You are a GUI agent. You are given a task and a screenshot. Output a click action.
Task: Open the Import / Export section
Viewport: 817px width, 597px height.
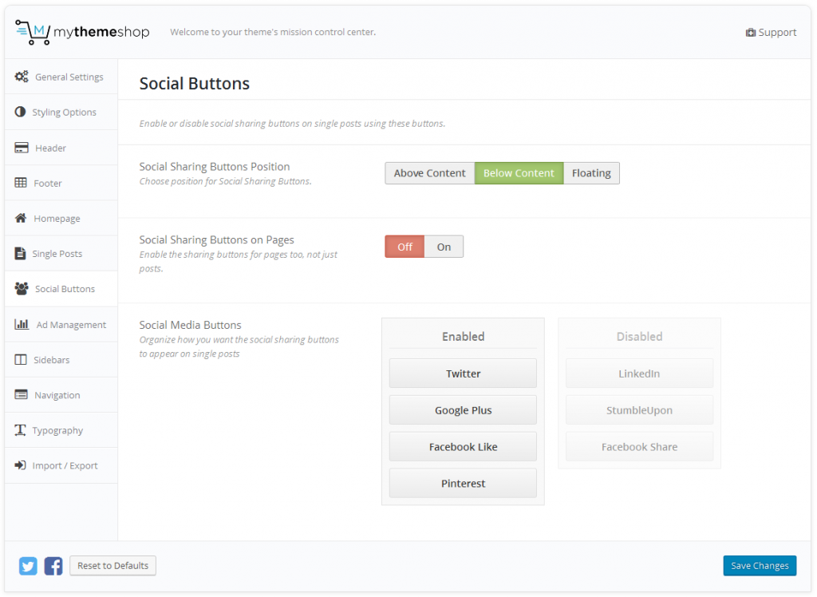coord(64,465)
